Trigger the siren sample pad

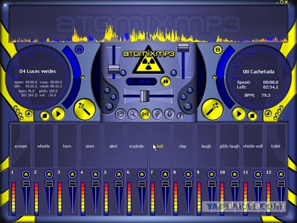click(x=90, y=146)
